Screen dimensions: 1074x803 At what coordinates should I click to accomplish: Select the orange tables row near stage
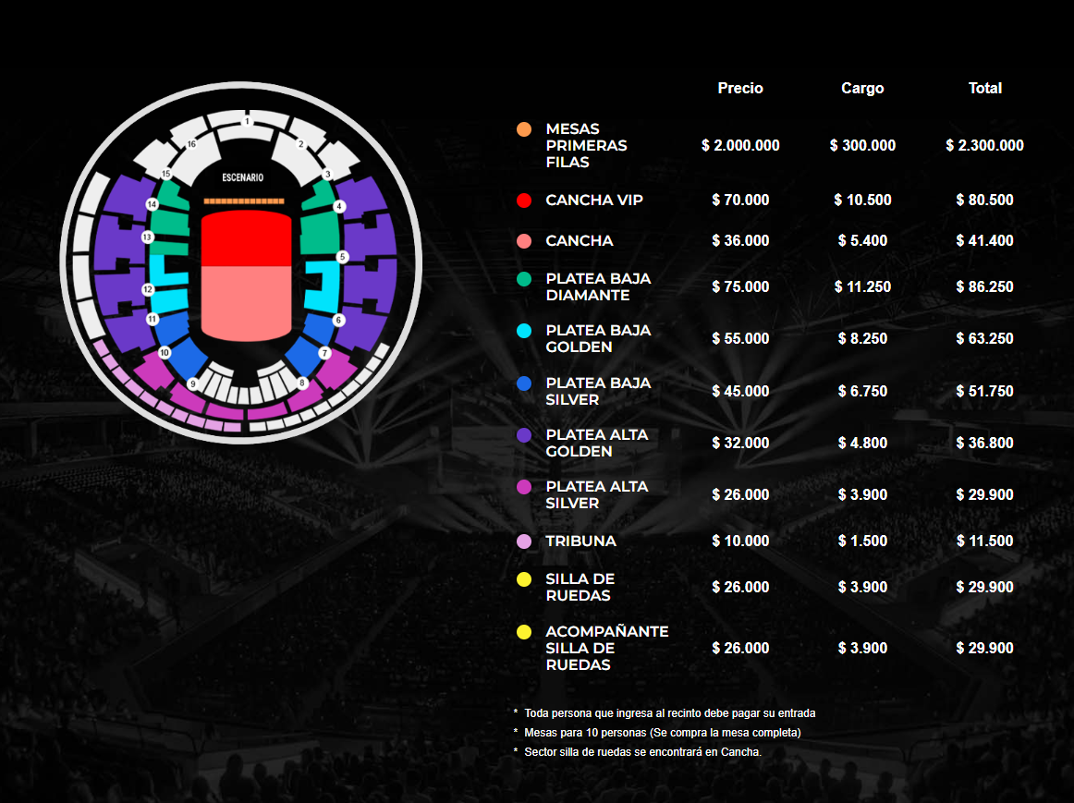244,201
